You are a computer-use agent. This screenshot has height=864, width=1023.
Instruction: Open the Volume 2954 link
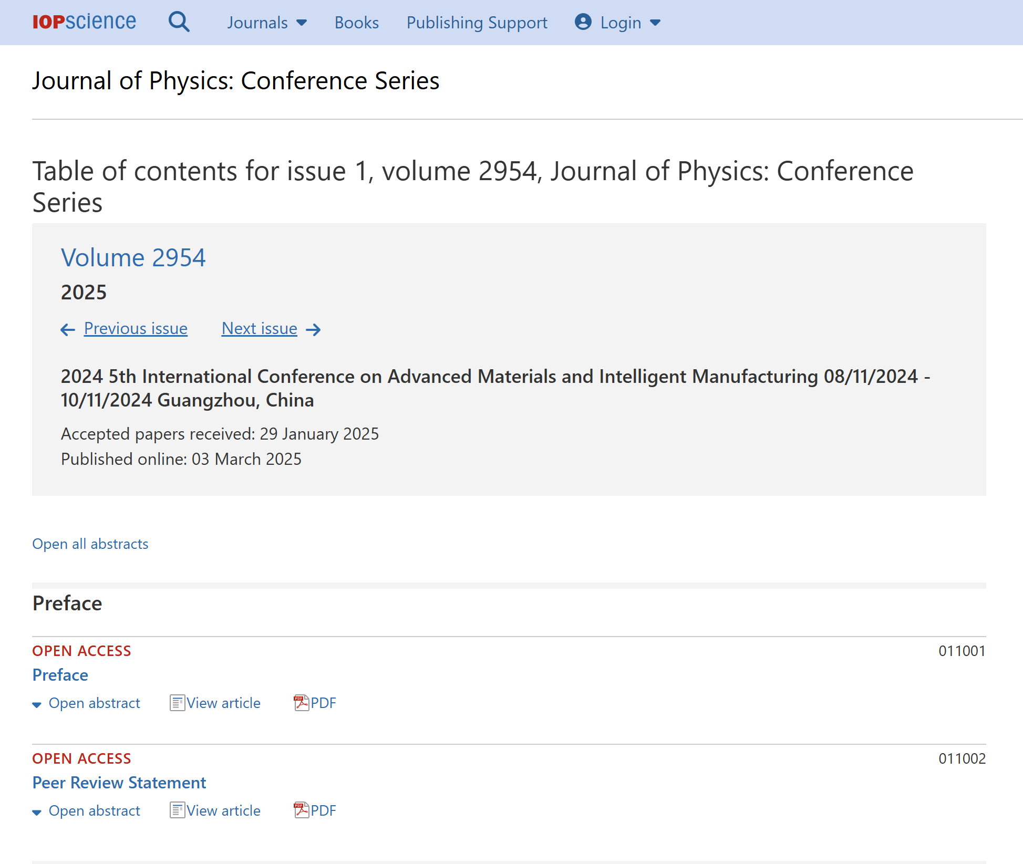tap(133, 258)
